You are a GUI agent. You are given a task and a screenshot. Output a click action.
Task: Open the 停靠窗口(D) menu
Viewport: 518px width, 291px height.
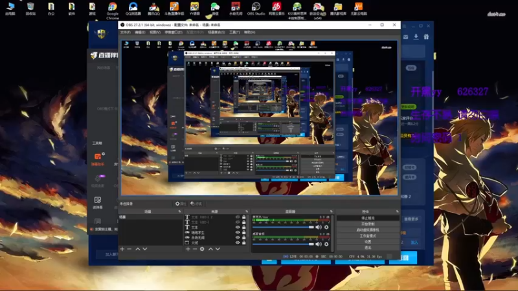[x=174, y=32]
